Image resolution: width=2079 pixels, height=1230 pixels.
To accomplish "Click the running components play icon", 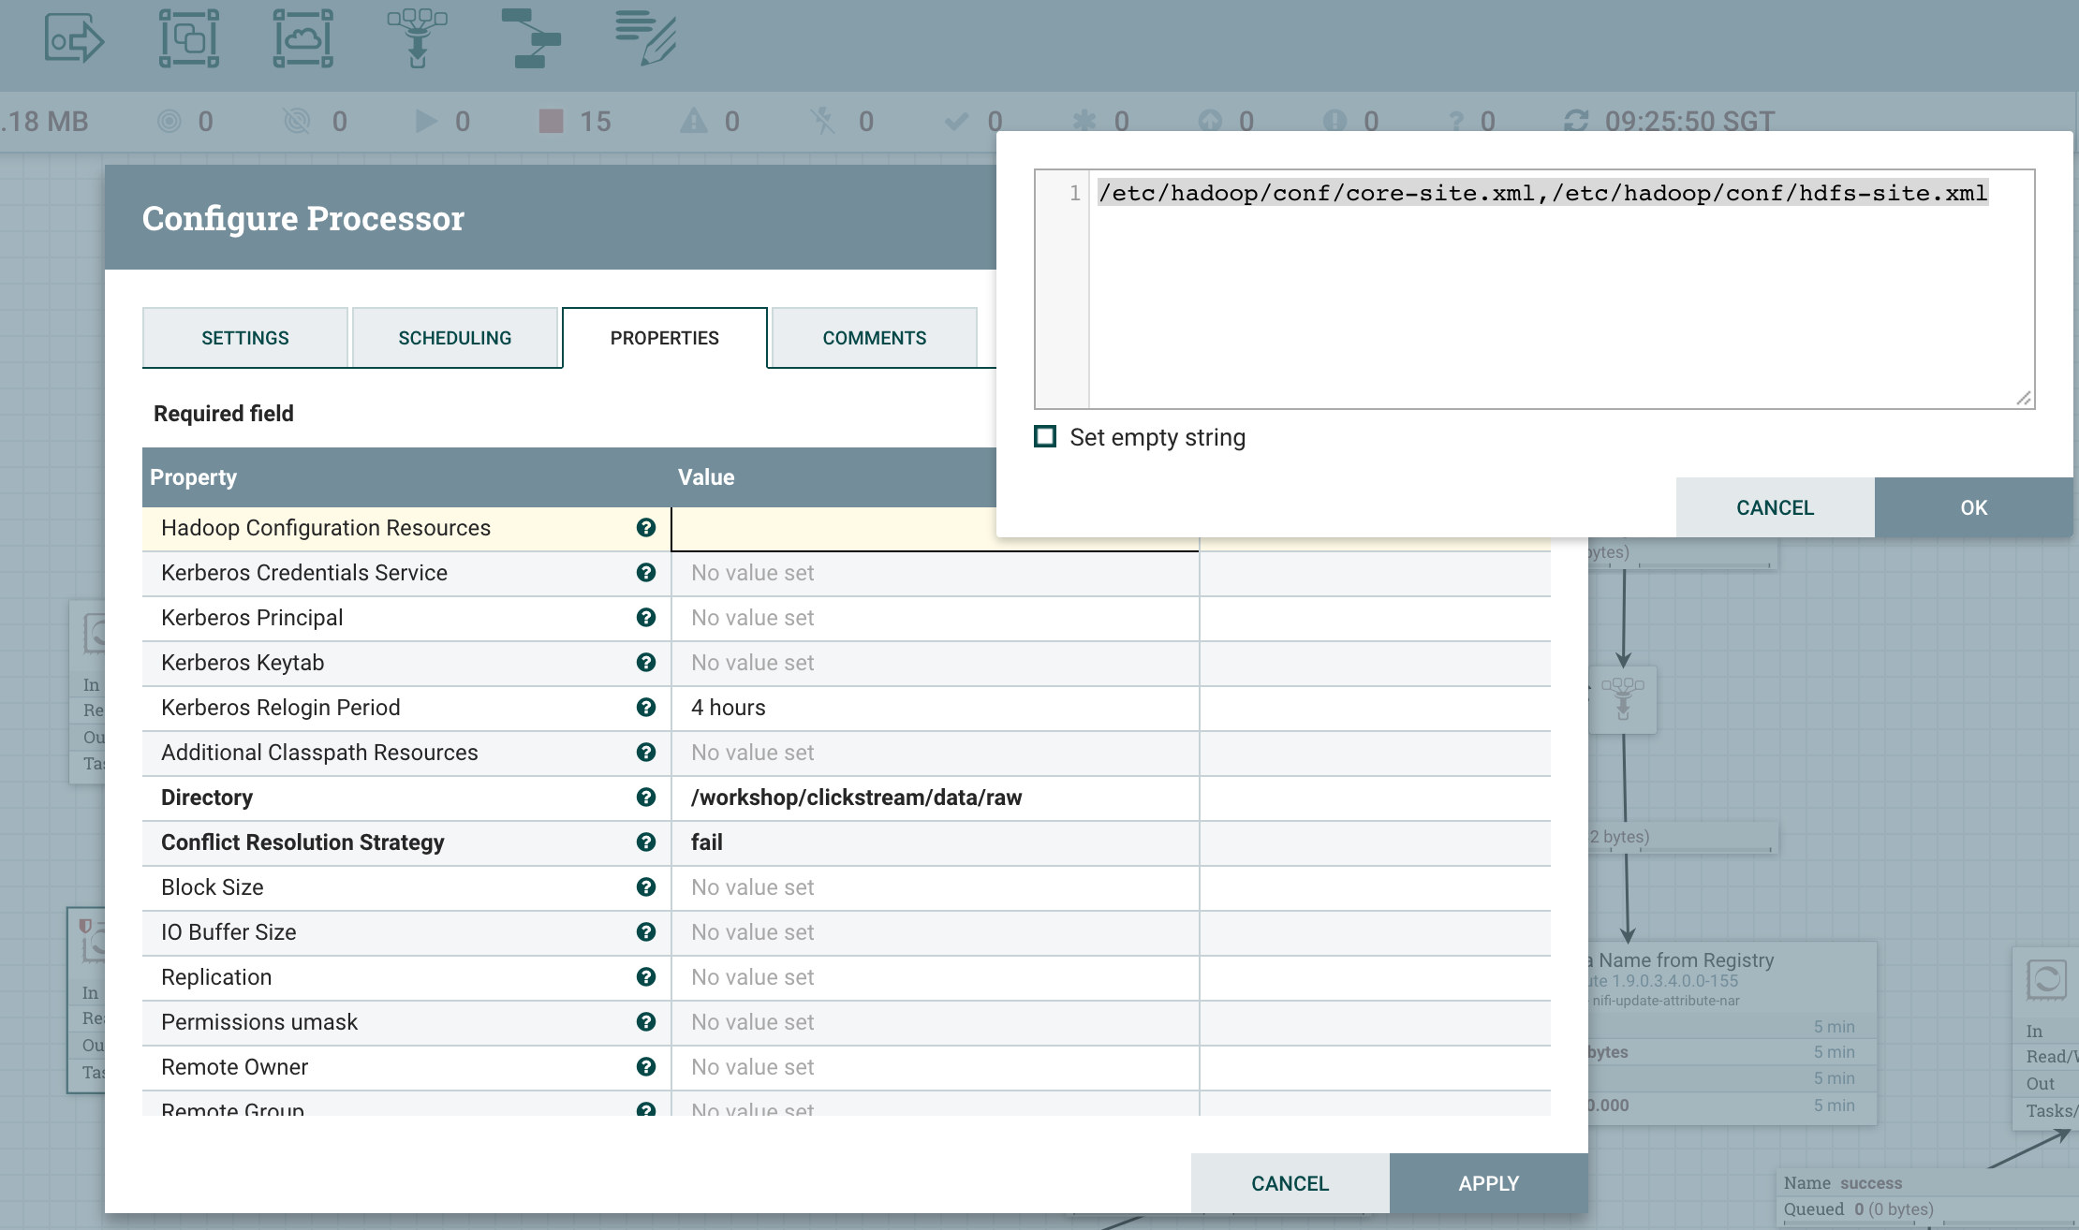I will 426,121.
